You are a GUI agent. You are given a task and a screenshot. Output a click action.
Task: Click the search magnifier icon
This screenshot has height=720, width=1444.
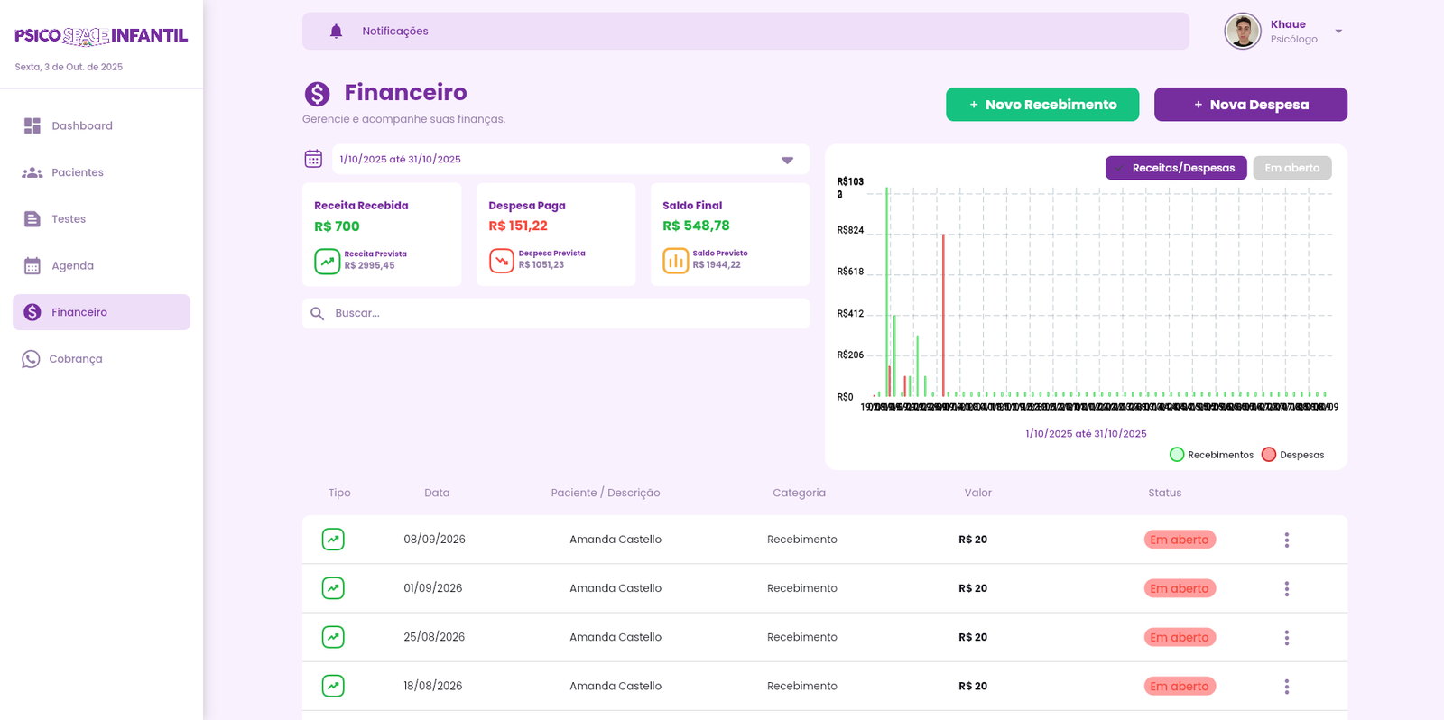point(318,314)
